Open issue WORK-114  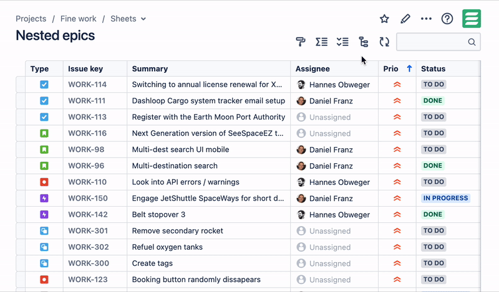87,85
